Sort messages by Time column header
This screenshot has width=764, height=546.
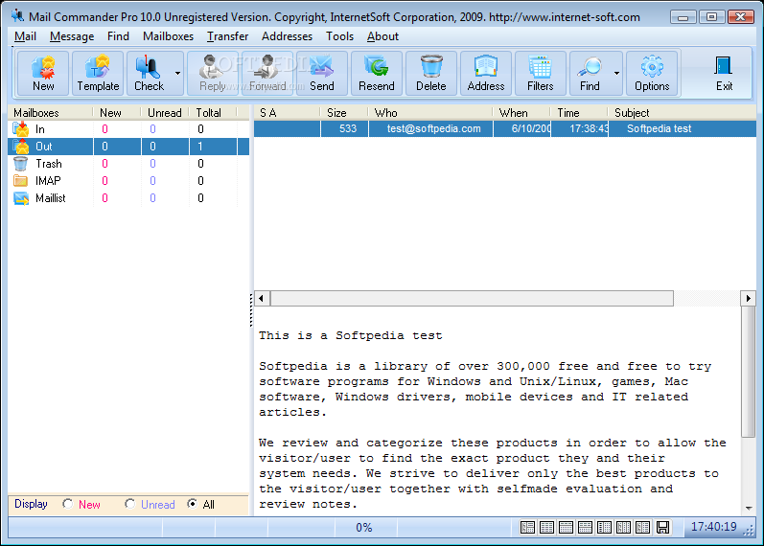(x=579, y=113)
